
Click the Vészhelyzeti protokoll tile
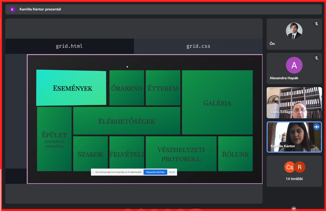[181, 154]
